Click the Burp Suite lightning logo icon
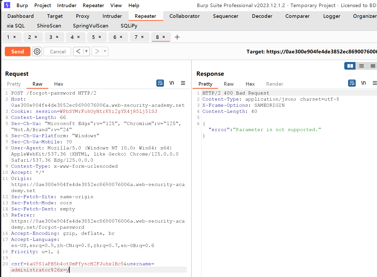 point(7,5)
